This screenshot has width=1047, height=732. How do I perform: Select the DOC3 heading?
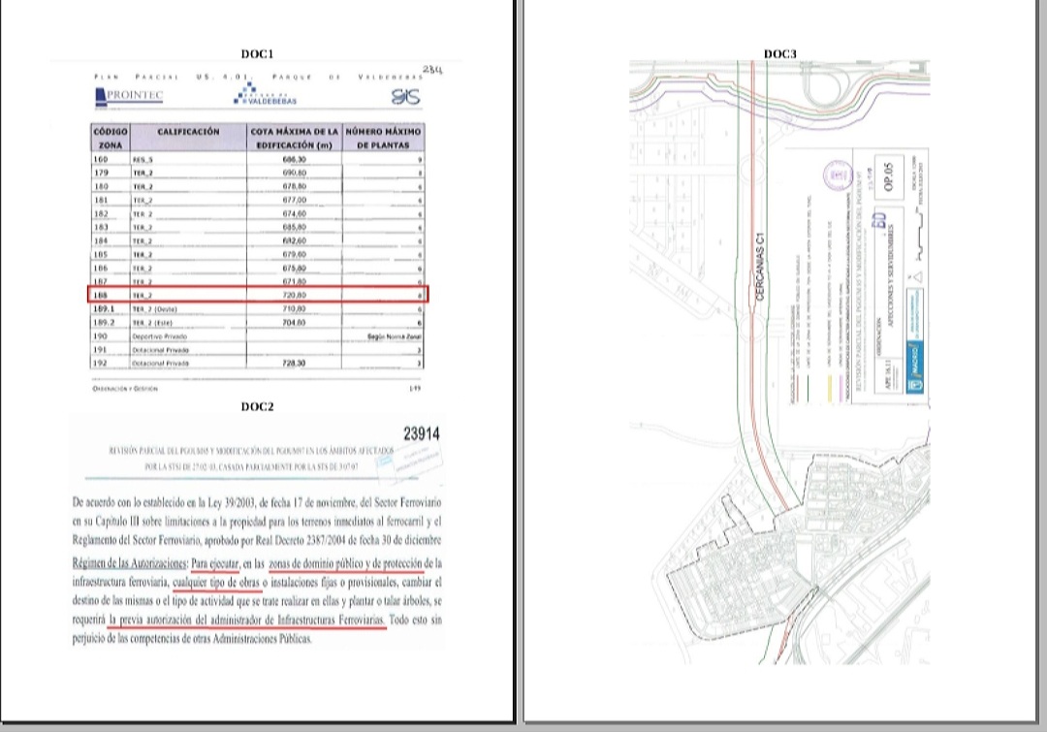click(x=779, y=54)
